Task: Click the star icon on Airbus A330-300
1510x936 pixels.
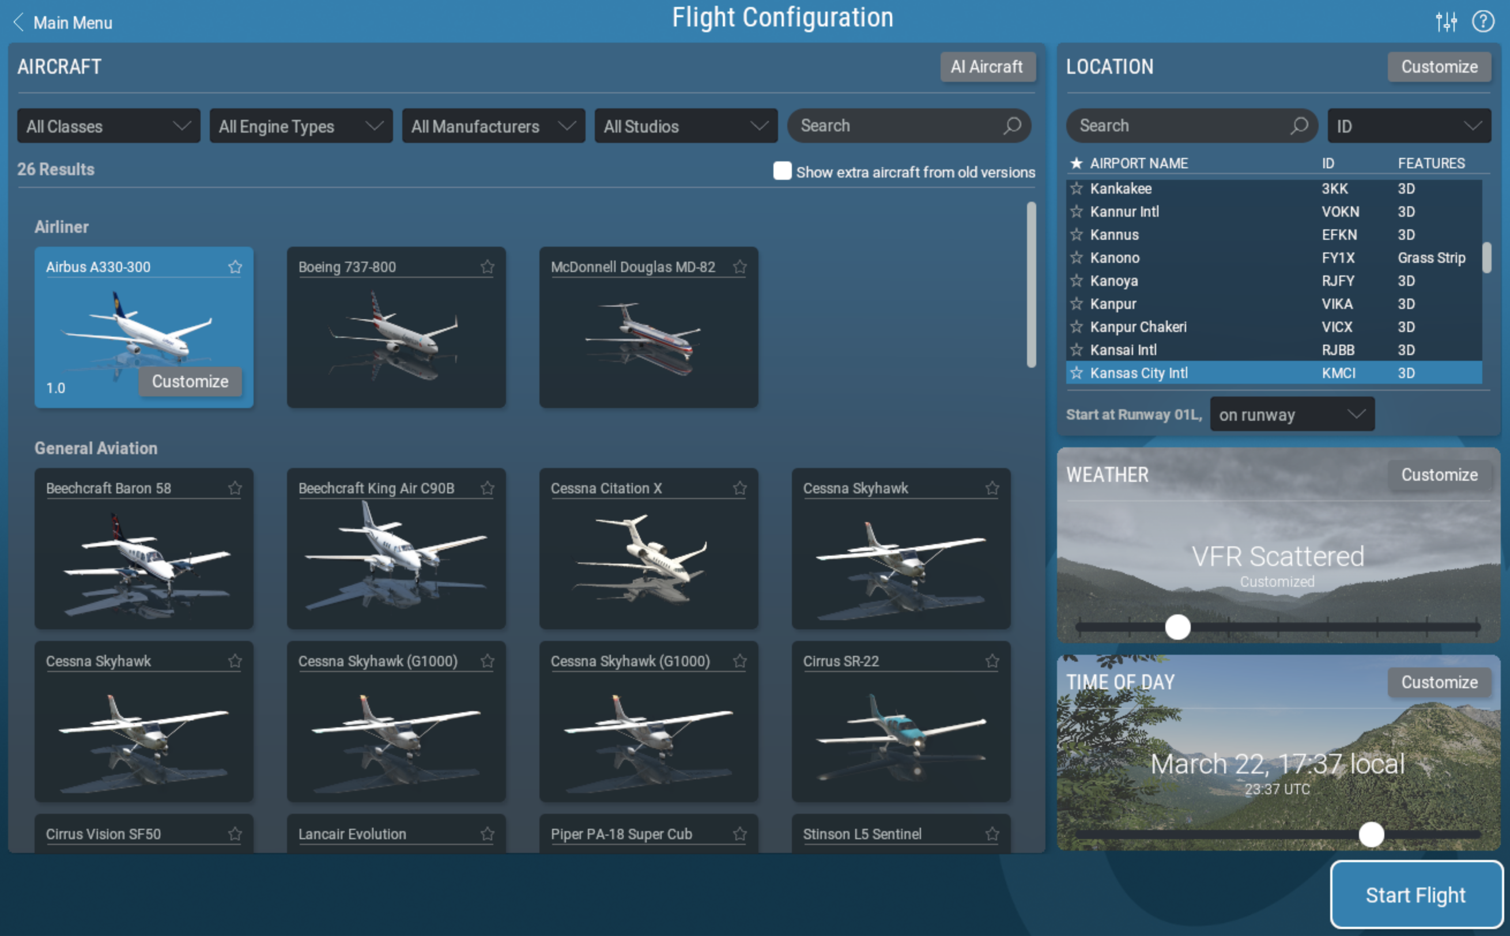Action: point(236,266)
